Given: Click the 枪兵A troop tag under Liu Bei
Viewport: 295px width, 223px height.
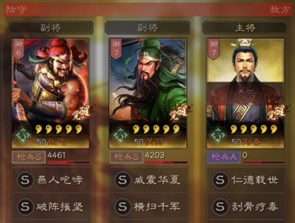Looking at the screenshot, I should tap(224, 157).
